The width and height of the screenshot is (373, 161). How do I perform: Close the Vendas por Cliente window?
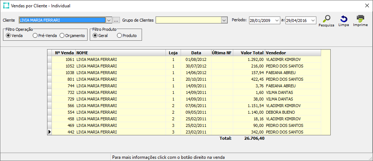tap(367, 6)
